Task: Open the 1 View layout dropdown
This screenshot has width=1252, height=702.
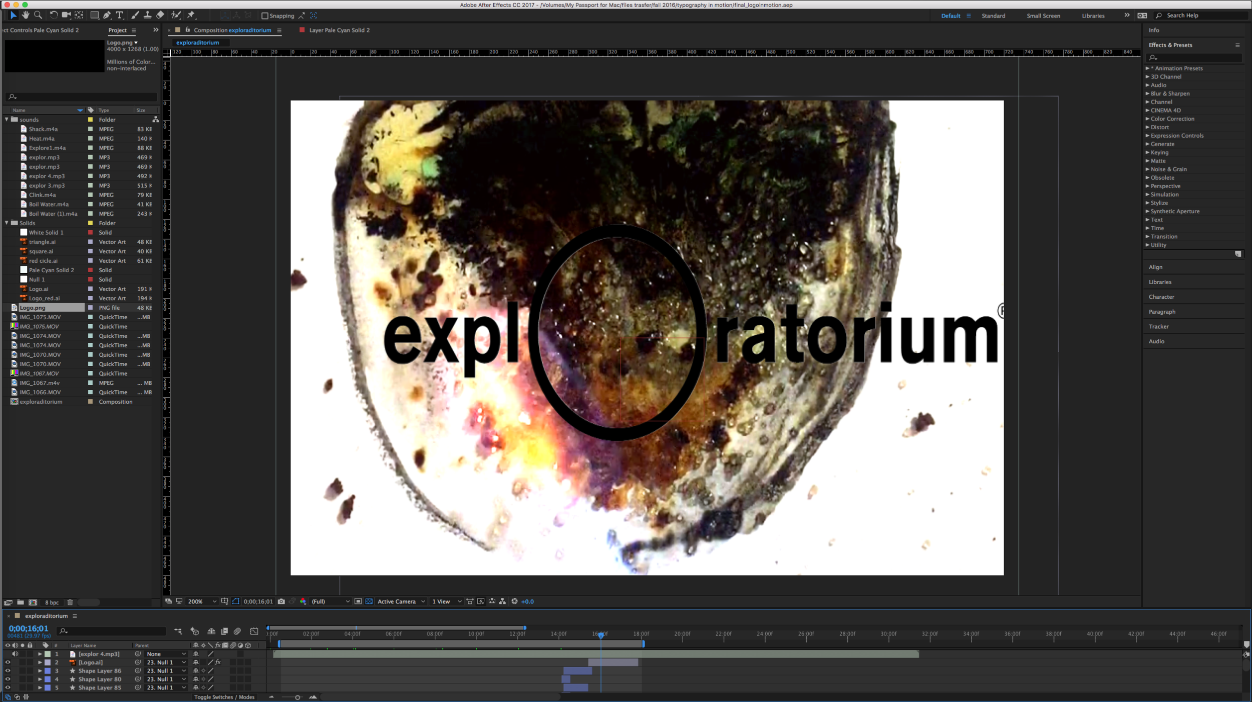Action: click(x=447, y=601)
